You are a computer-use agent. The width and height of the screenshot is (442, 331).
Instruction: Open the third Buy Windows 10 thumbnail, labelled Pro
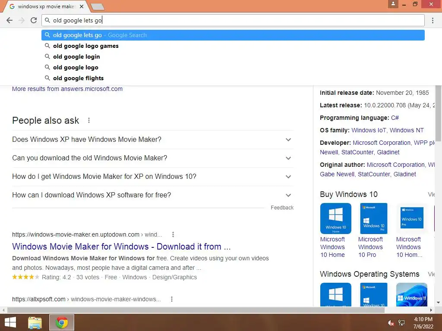[412, 219]
